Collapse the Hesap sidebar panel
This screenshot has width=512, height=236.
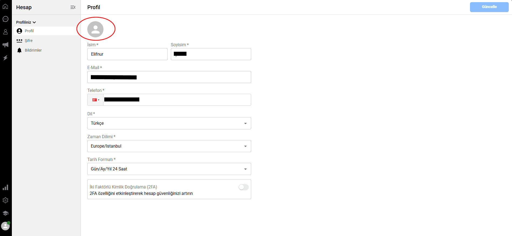pos(73,7)
